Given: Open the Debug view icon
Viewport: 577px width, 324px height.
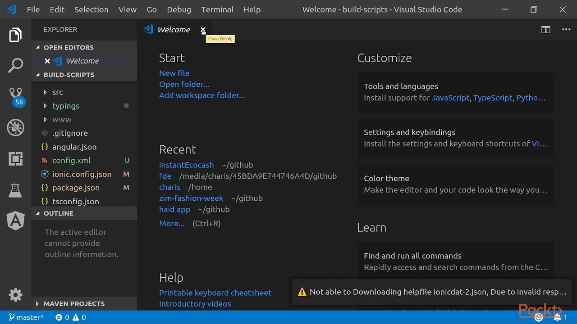Looking at the screenshot, I should click(x=15, y=127).
